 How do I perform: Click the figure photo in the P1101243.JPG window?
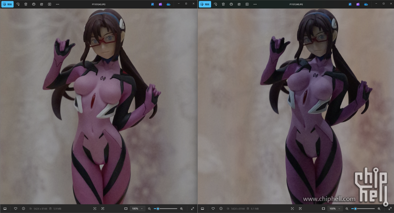coord(98,106)
